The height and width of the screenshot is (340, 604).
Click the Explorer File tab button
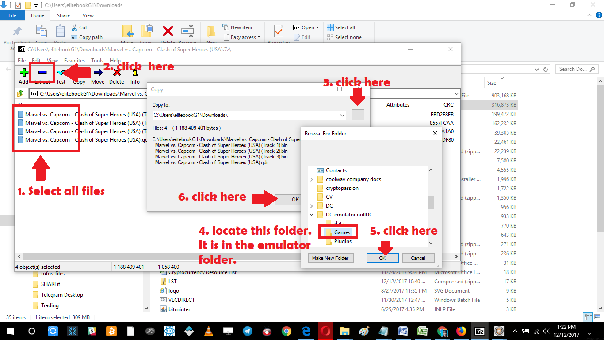(x=12, y=15)
